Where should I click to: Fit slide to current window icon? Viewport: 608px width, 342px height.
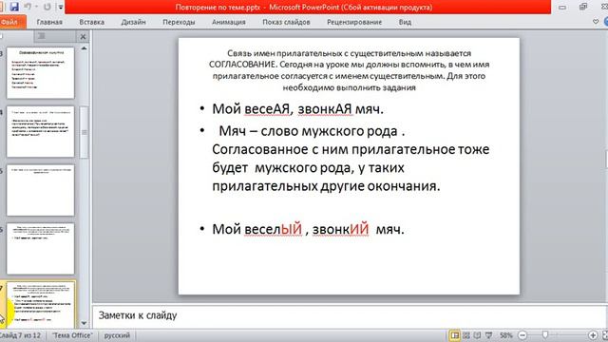604,335
